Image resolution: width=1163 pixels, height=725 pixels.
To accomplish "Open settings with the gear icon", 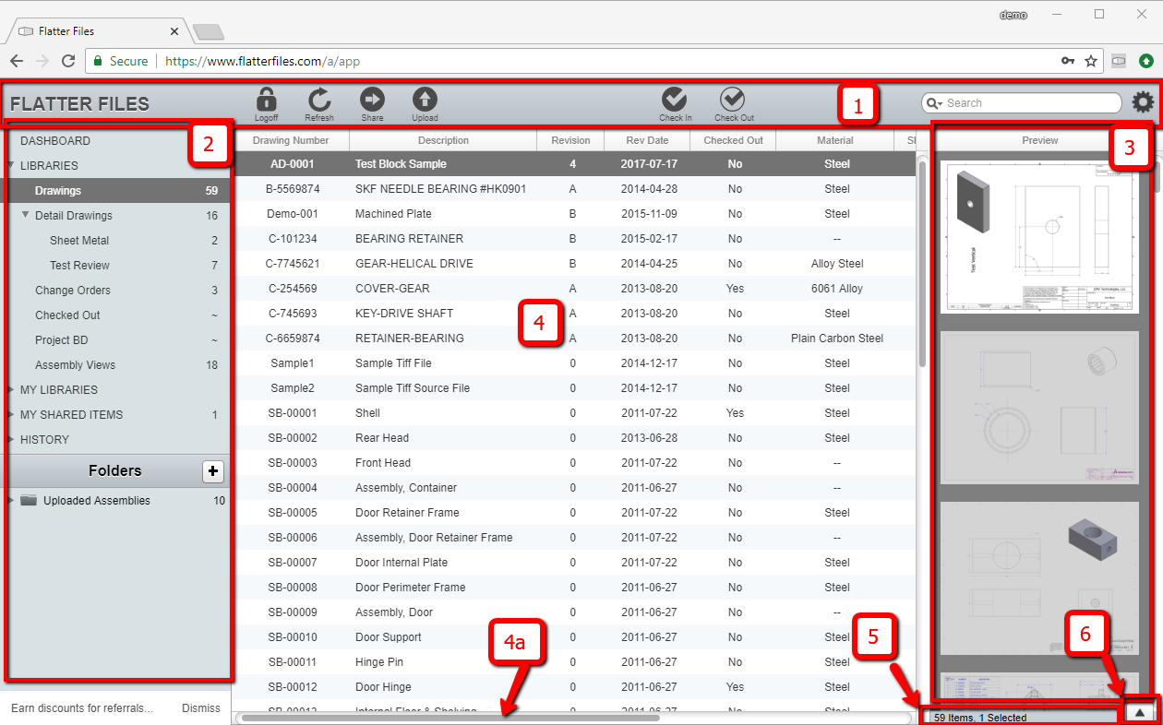I will coord(1143,102).
